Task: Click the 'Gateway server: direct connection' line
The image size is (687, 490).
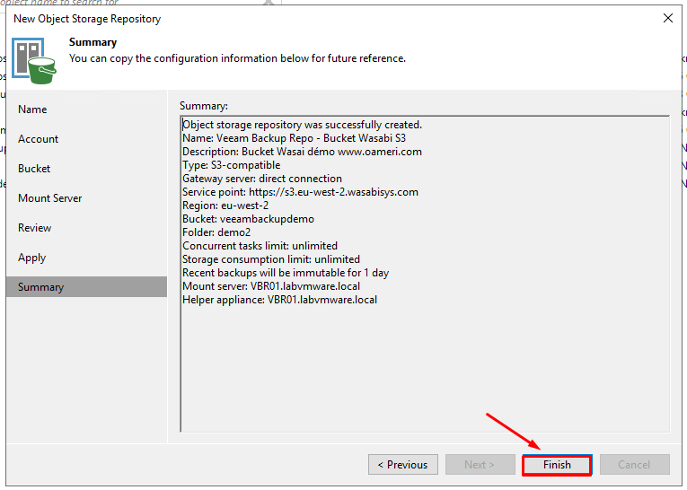Action: pyautogui.click(x=262, y=179)
